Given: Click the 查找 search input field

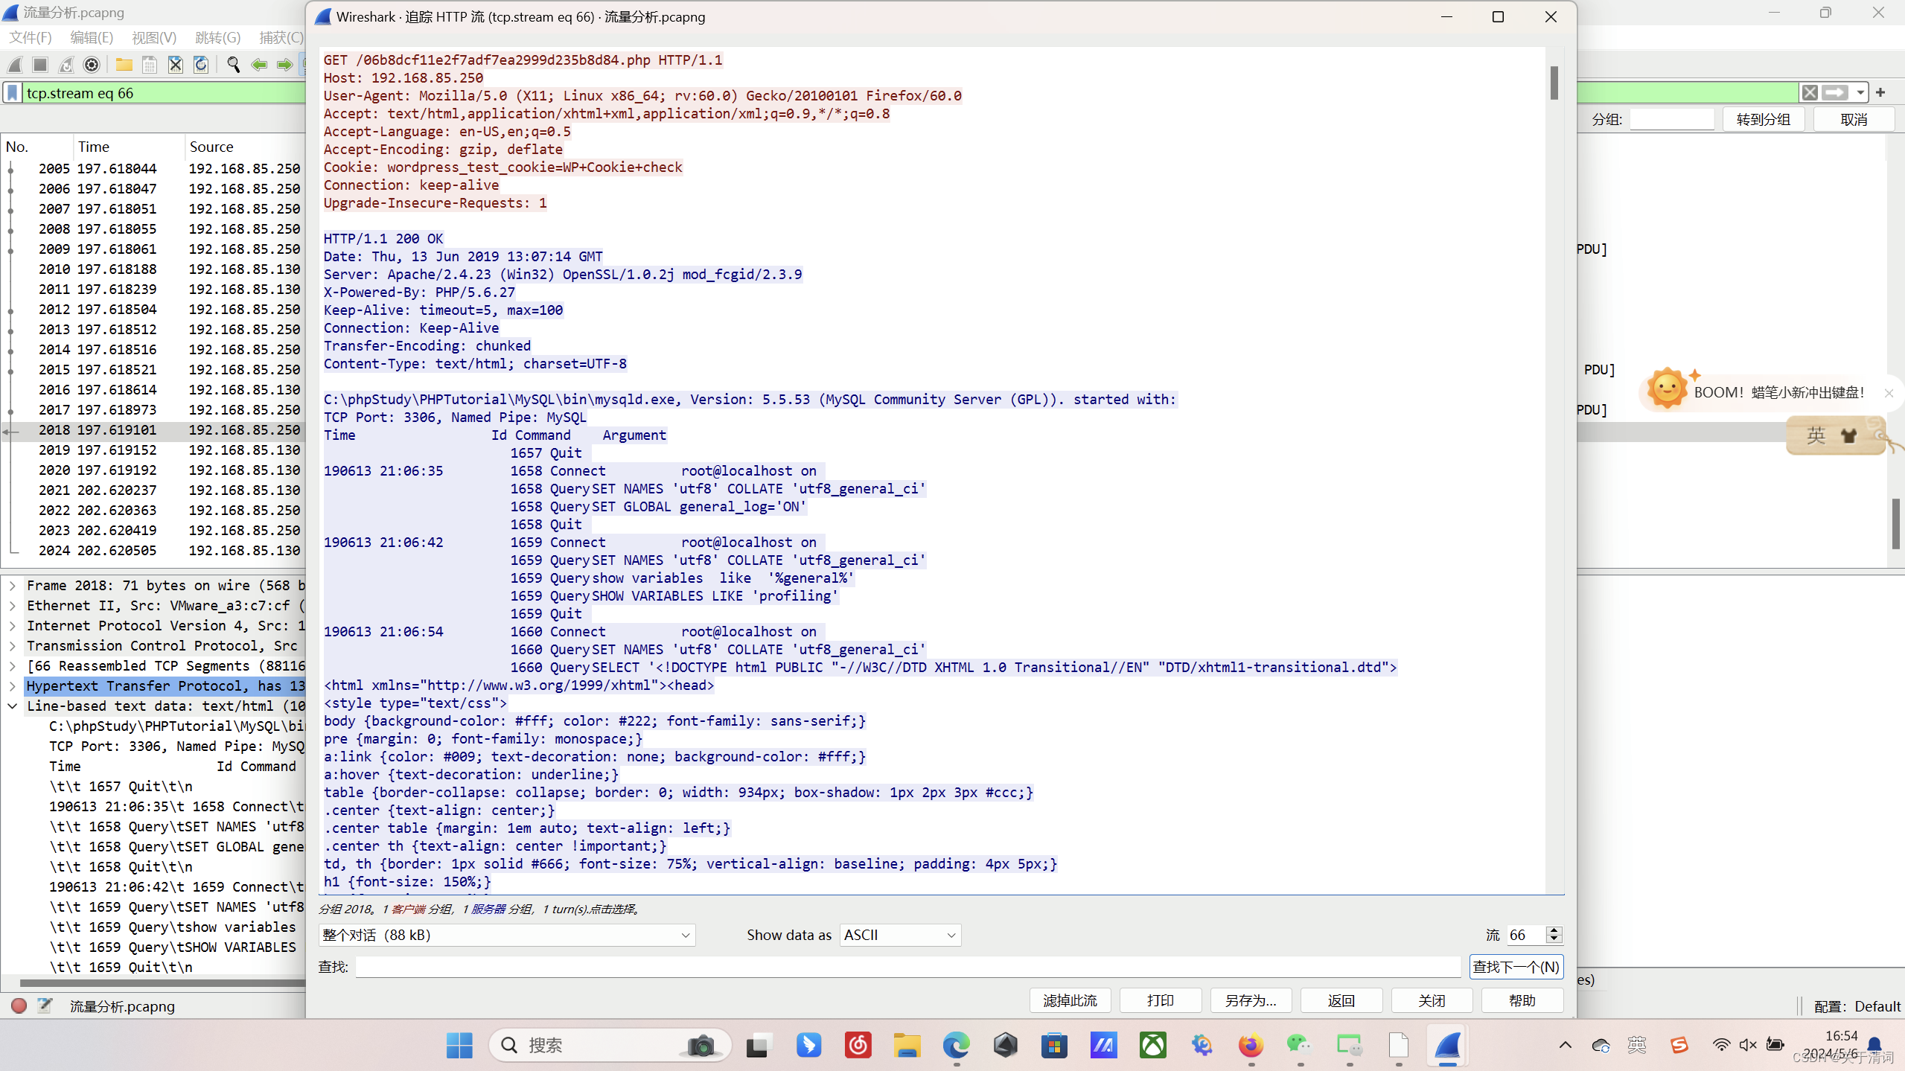Looking at the screenshot, I should (x=907, y=967).
